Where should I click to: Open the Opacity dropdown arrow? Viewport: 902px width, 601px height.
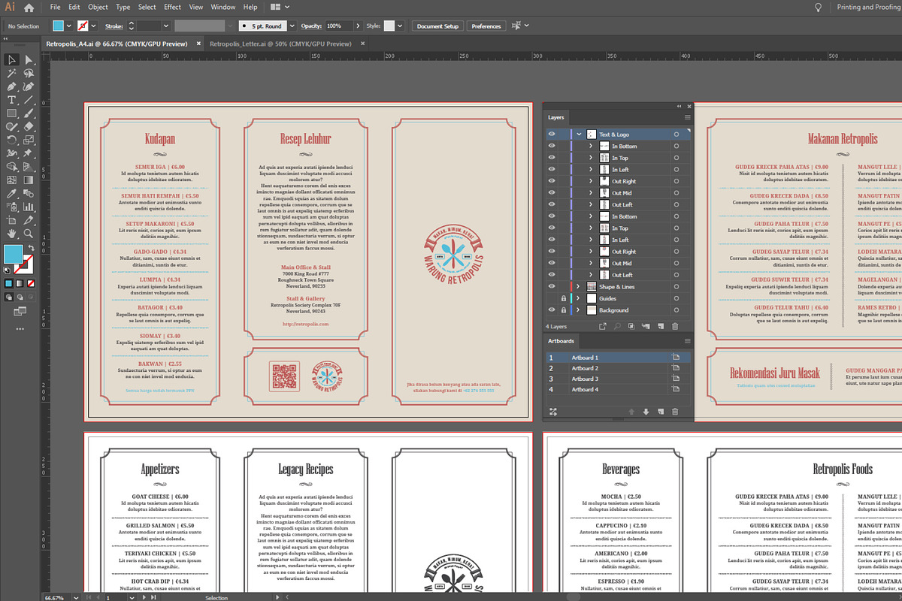click(358, 26)
